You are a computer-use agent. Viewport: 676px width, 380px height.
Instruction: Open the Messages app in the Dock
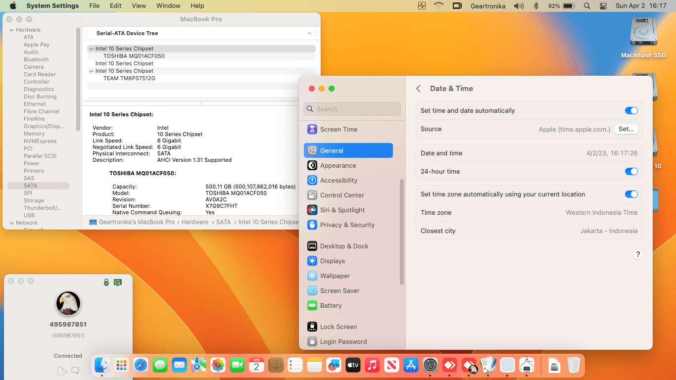pyautogui.click(x=160, y=366)
